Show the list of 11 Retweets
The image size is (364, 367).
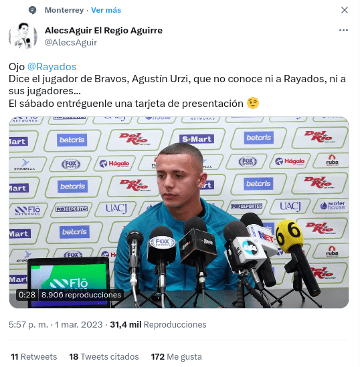coord(34,357)
